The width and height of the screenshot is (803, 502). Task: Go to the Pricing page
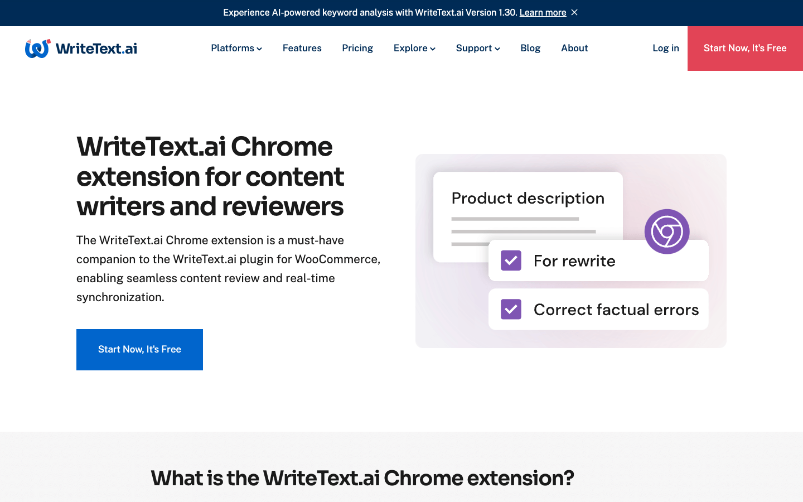coord(357,48)
